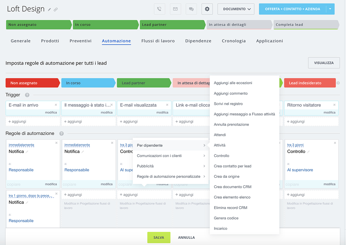
Task: Open the DOCUMENTO dropdown
Action: [x=236, y=9]
